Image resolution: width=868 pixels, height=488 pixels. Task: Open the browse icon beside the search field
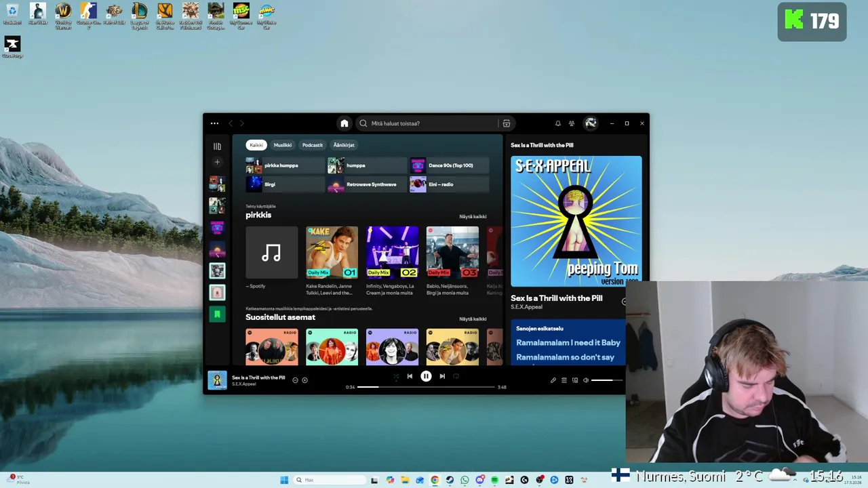point(506,123)
